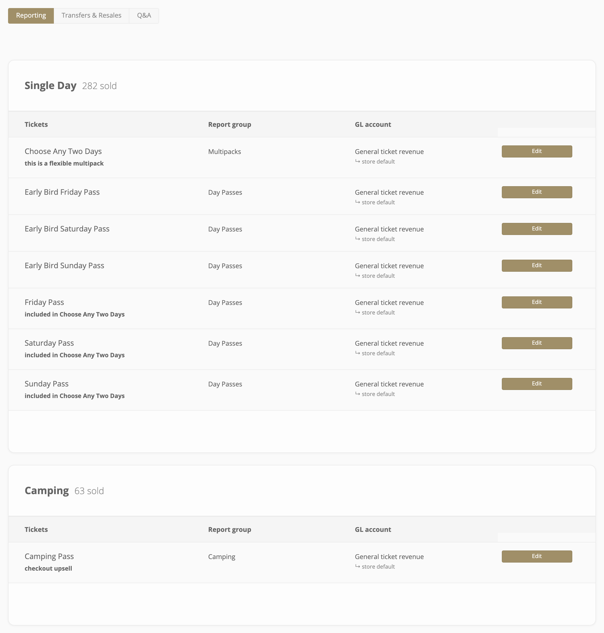This screenshot has width=604, height=633.
Task: Click the '63 sold' count
Action: pos(89,491)
